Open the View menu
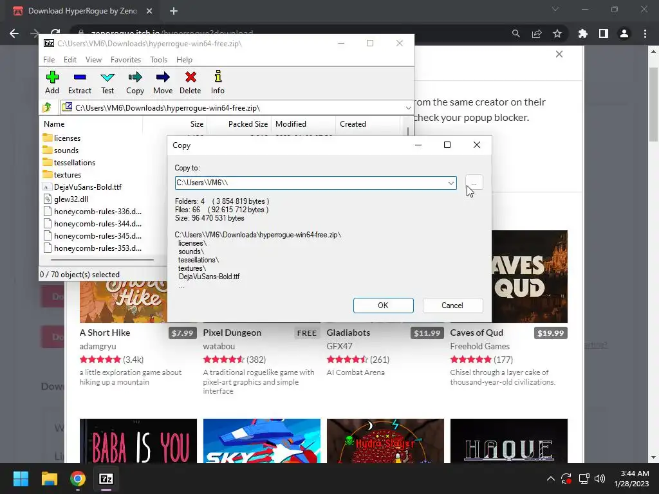This screenshot has width=659, height=494. coord(93,60)
